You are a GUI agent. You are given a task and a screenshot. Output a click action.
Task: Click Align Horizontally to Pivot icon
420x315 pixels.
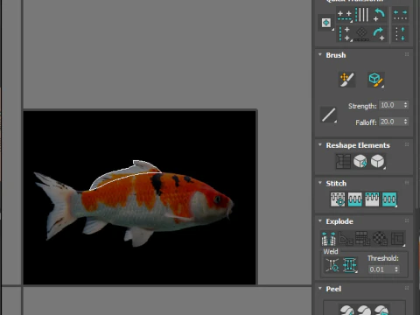coord(344,15)
